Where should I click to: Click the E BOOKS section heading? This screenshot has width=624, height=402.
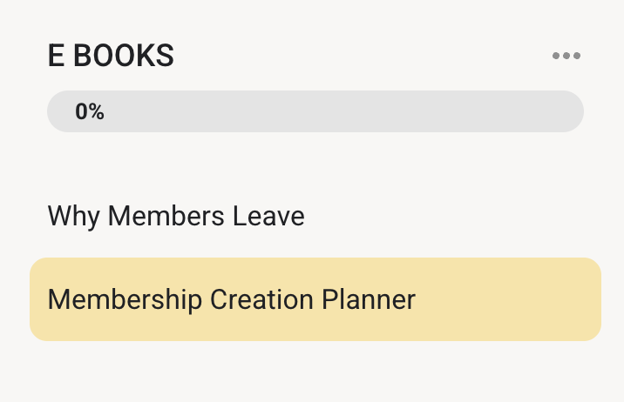click(111, 57)
